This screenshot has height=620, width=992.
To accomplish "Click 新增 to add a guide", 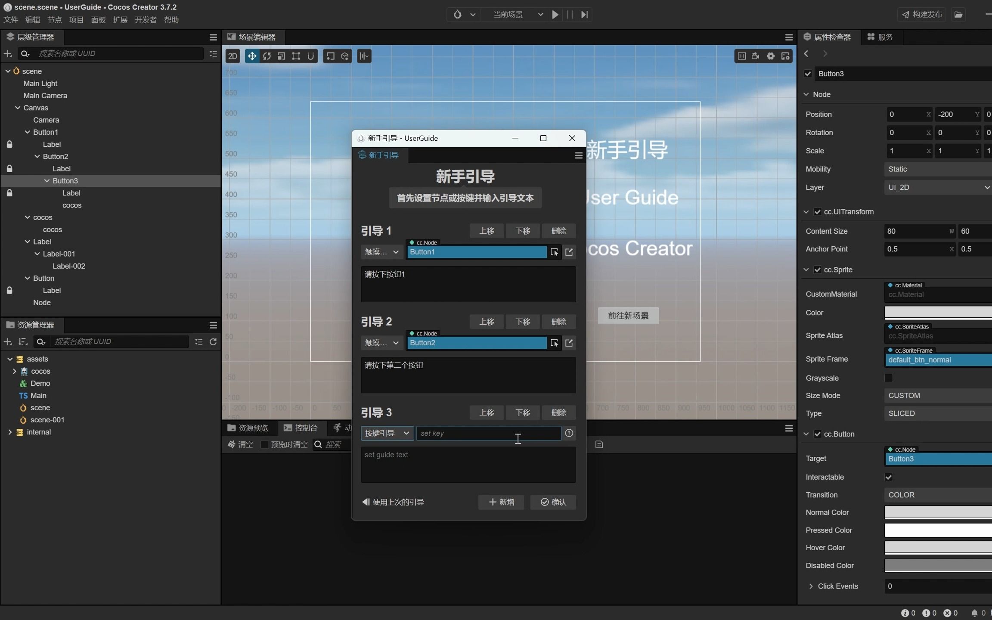I will pos(501,502).
